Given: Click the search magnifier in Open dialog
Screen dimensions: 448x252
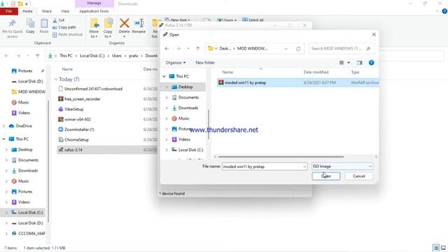Looking at the screenshot, I should (369, 48).
